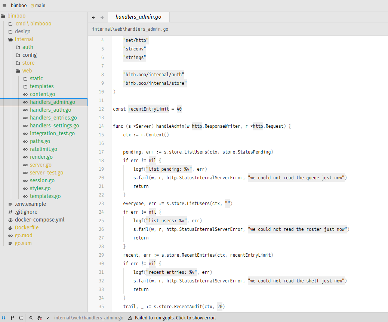Toggle the project panel icon
The height and width of the screenshot is (322, 388).
4,318
